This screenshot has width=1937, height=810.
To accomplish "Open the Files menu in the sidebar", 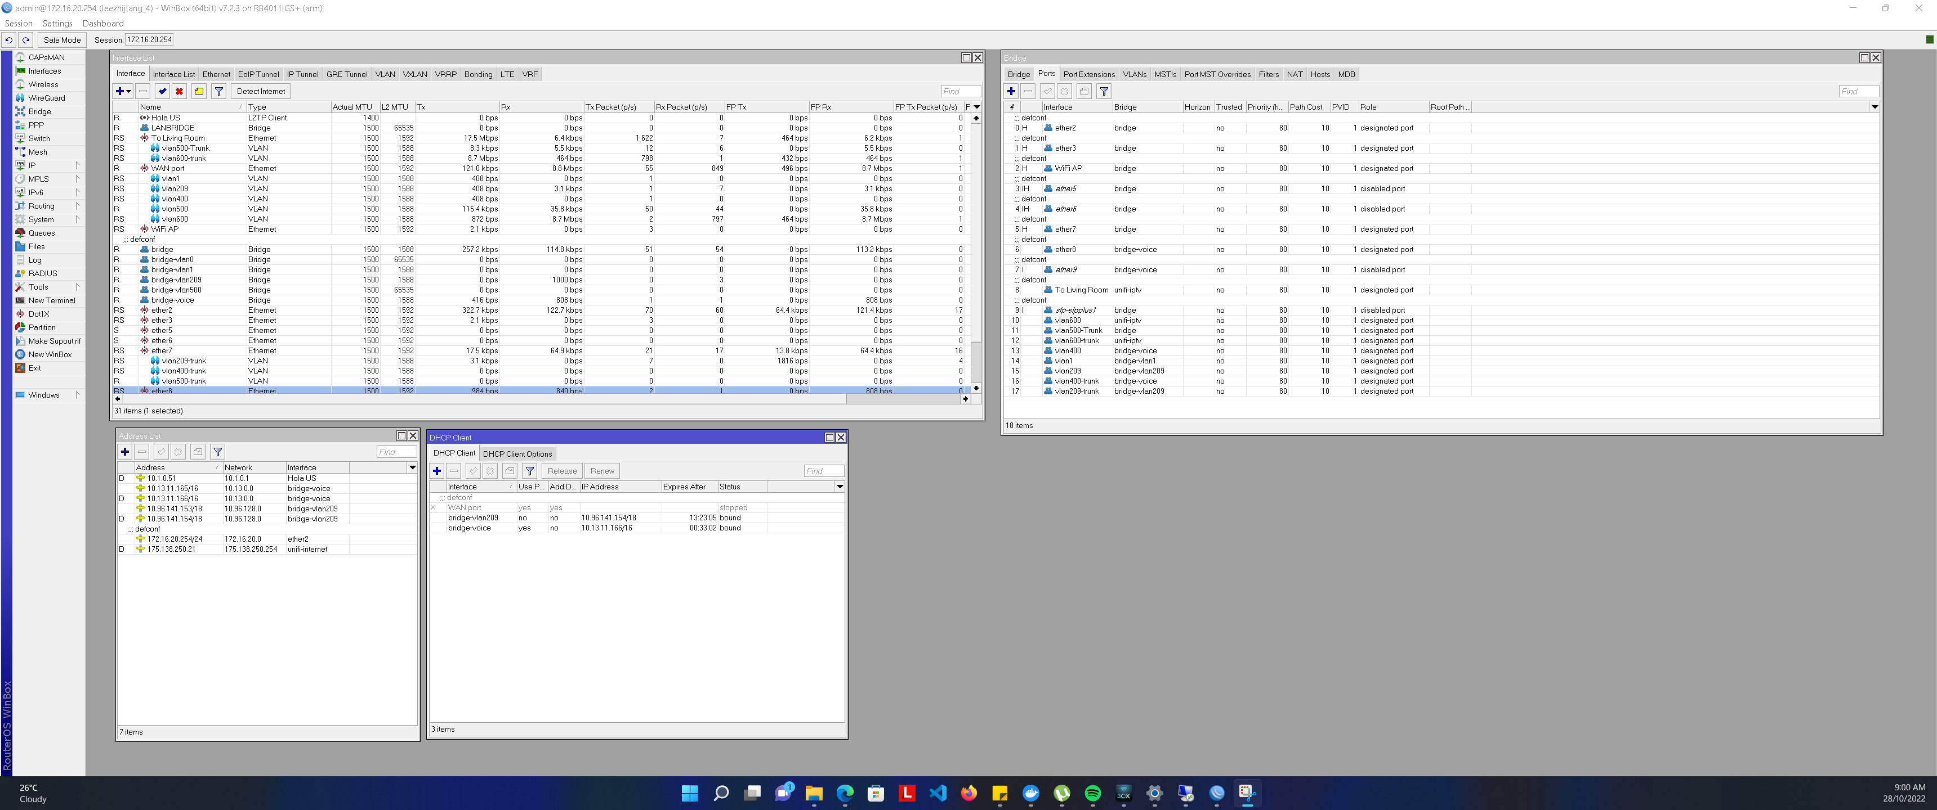I will 37,246.
